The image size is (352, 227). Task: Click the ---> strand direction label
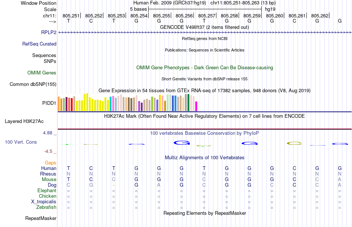coord(53,21)
